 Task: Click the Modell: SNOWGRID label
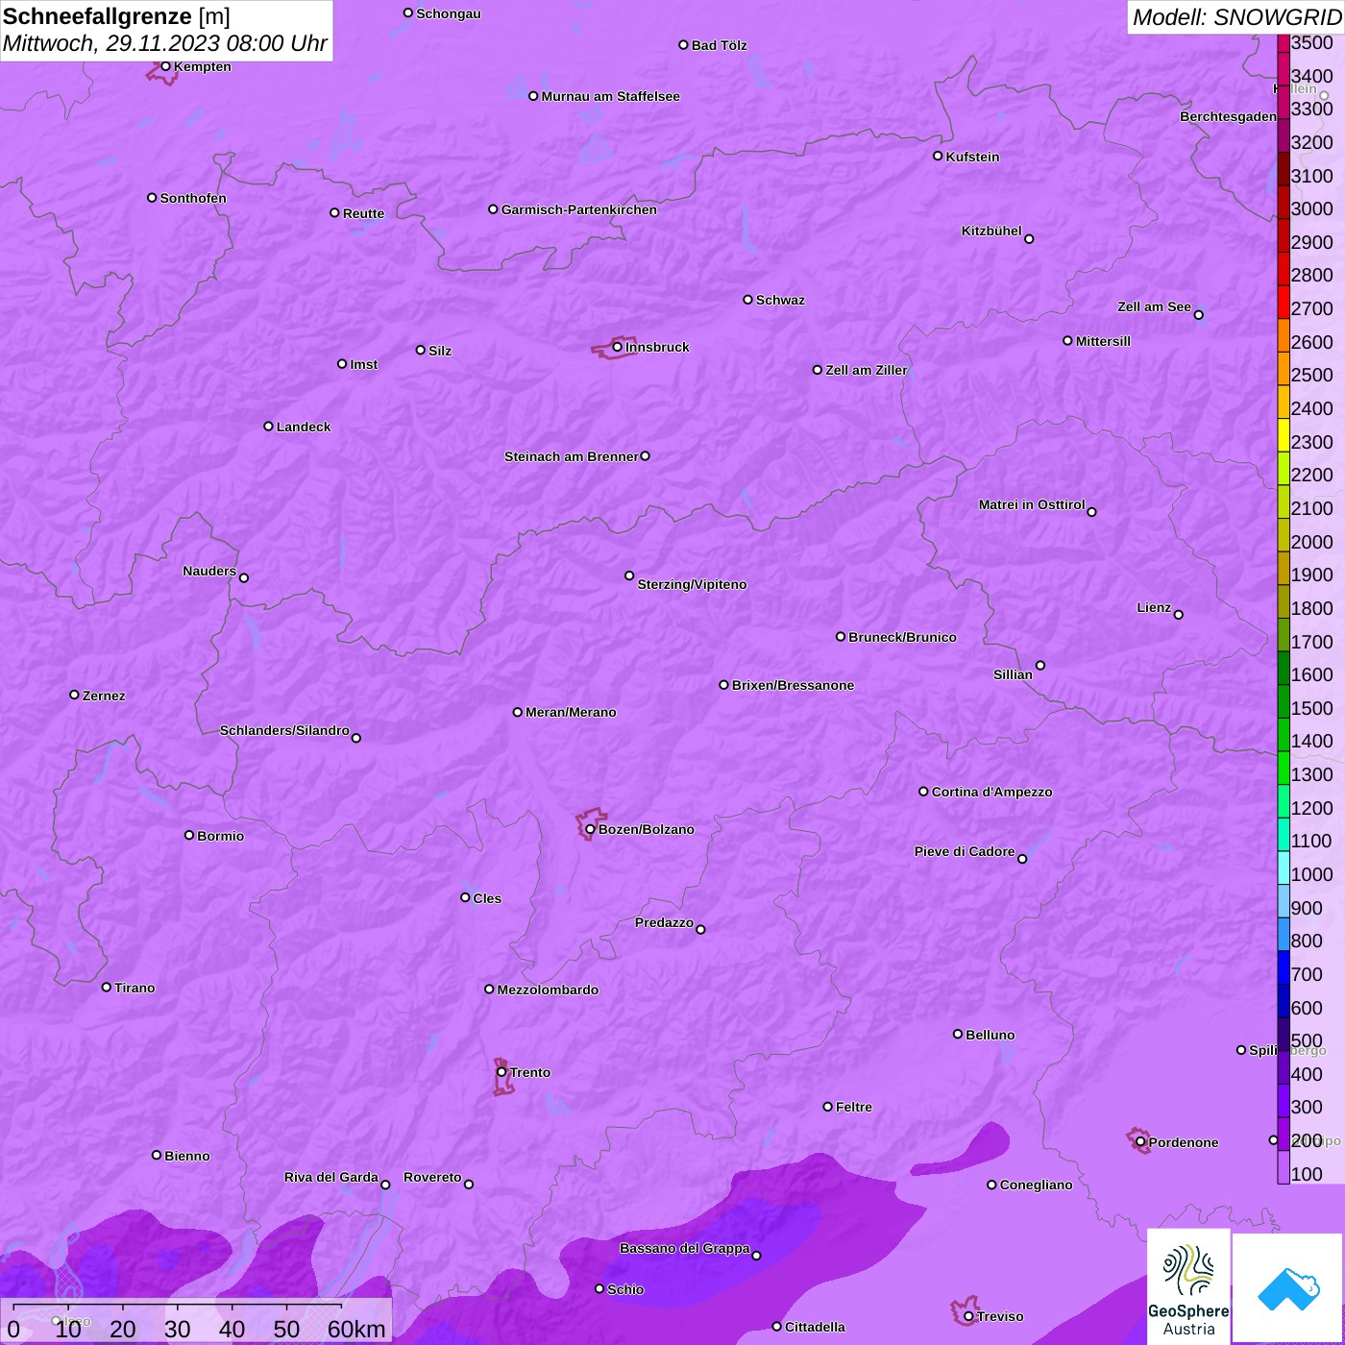point(1236,16)
